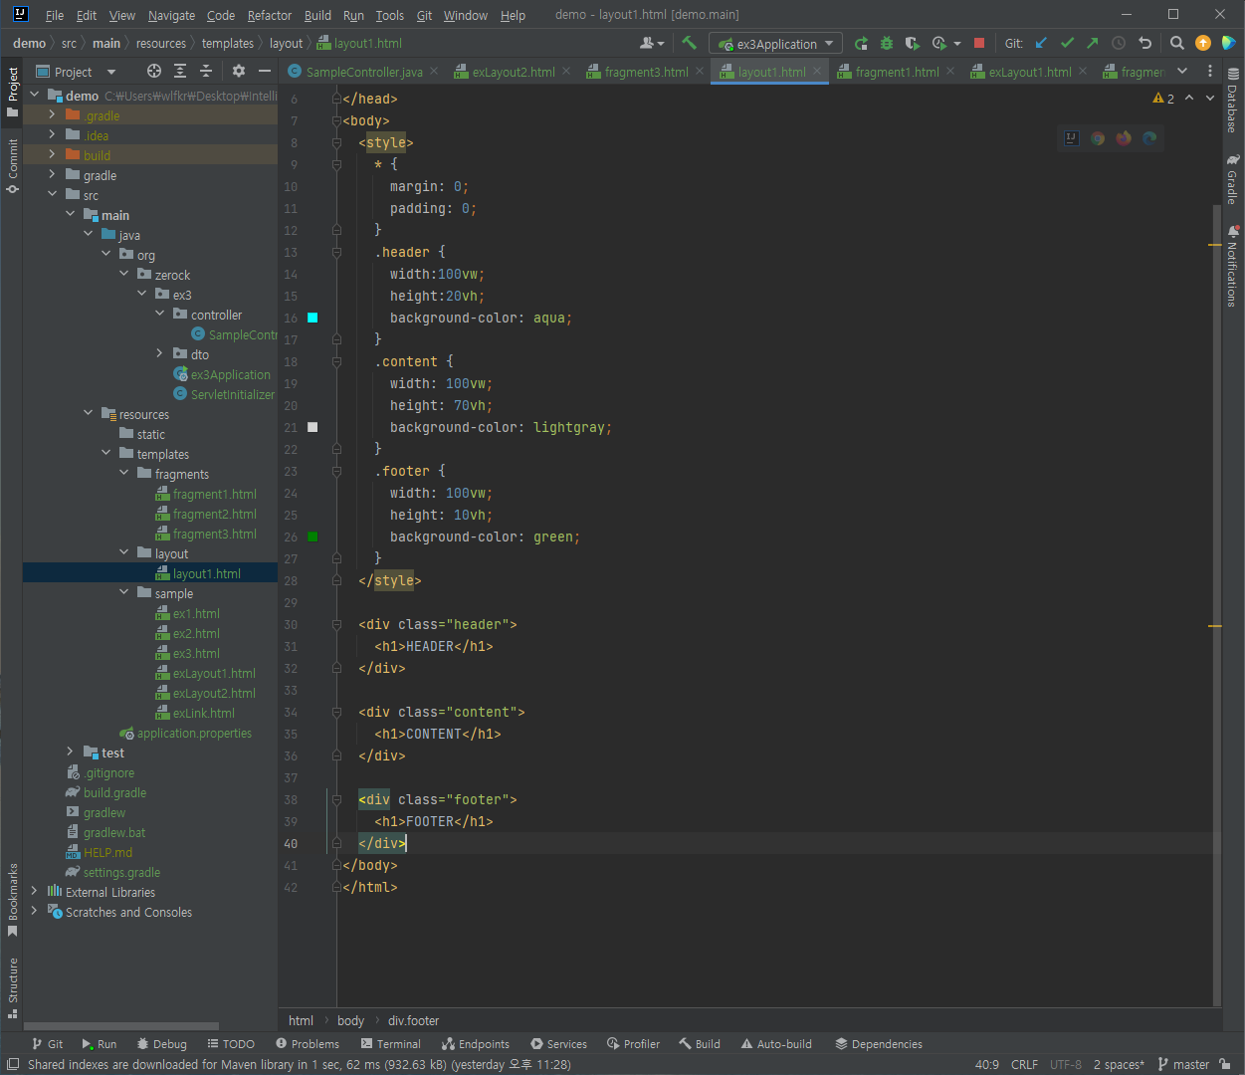1245x1075 pixels.
Task: Click Expand All in Project panel
Action: click(180, 71)
